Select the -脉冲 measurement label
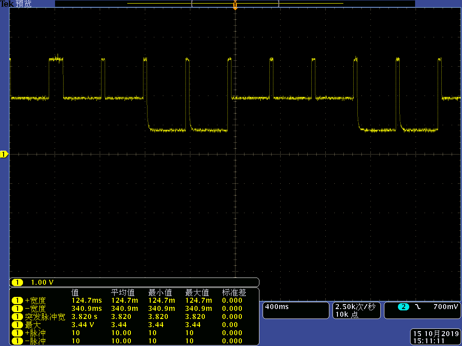Screen dimensions: 462x346 [x=35, y=341]
